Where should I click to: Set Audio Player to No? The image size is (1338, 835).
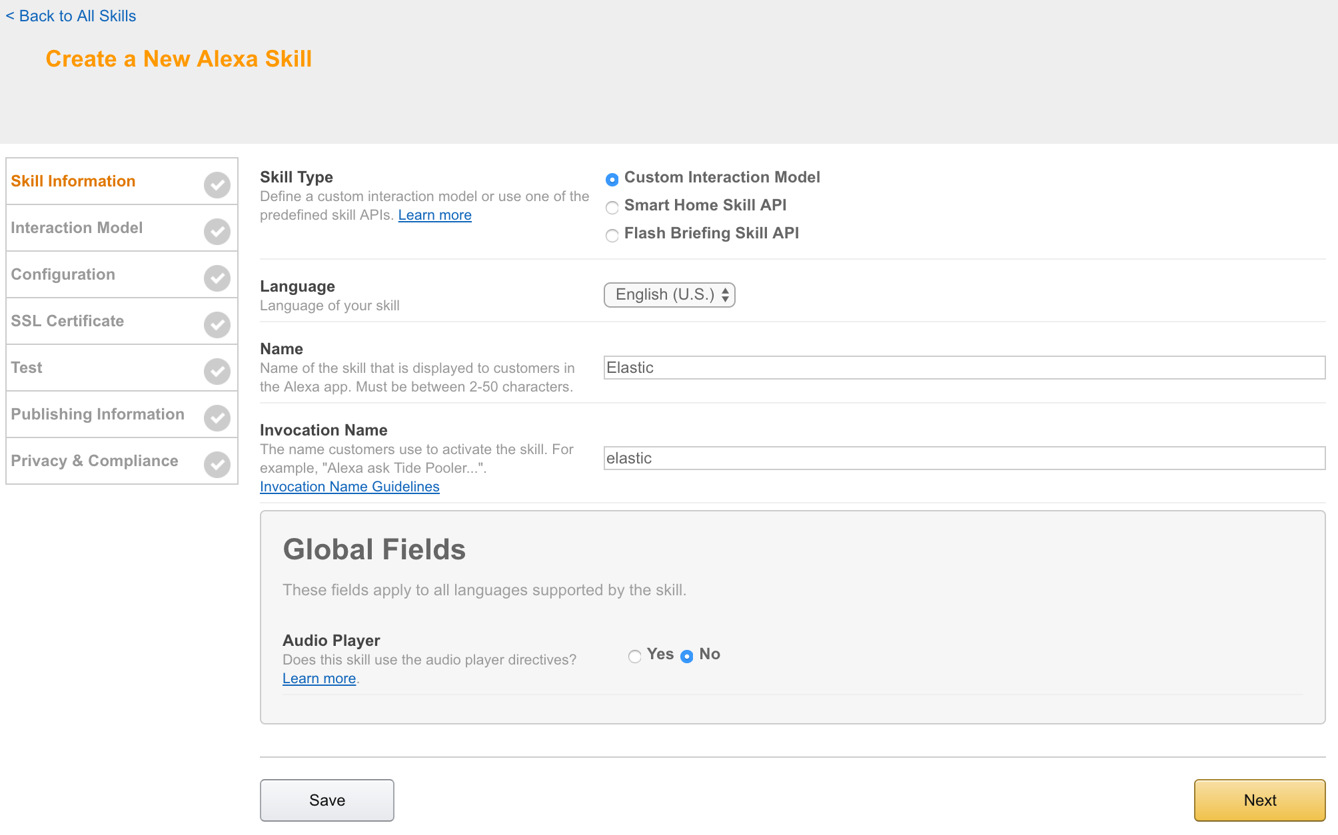click(687, 656)
